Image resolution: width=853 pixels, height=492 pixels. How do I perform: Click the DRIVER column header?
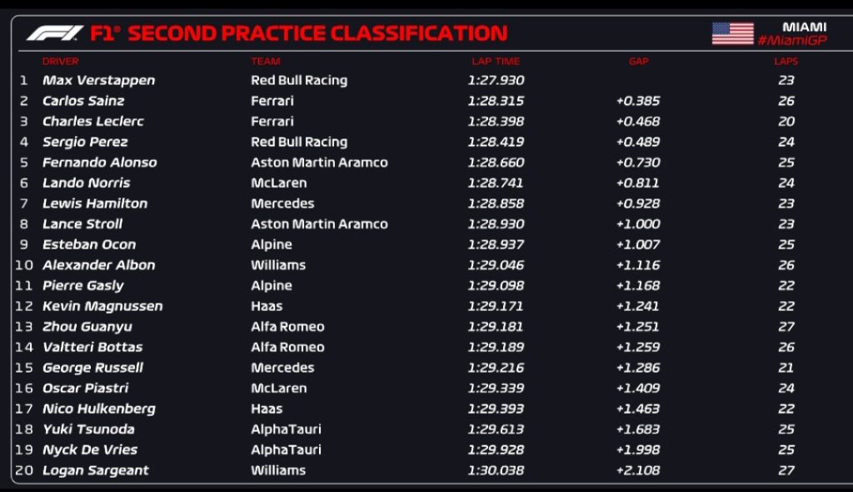click(61, 61)
